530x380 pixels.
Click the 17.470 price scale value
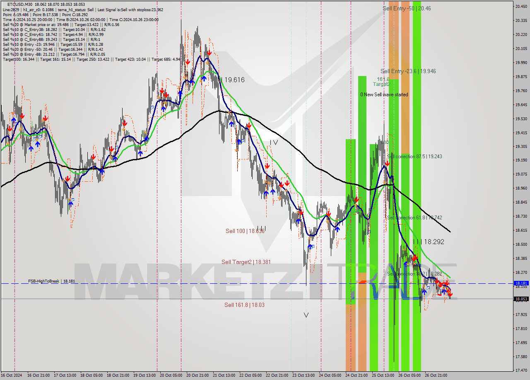click(x=521, y=370)
